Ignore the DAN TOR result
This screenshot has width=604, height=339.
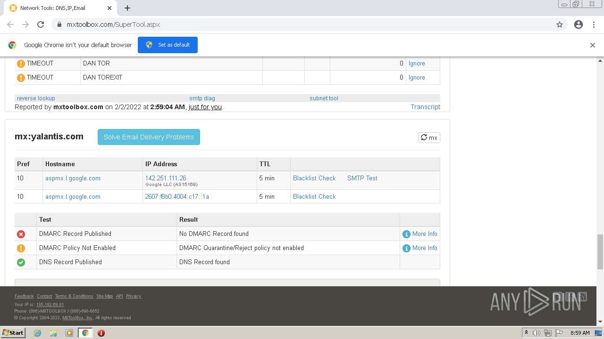pos(417,64)
